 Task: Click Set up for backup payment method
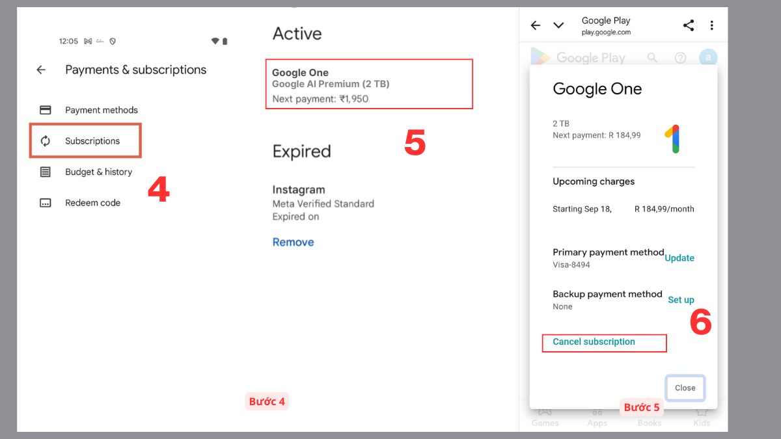[681, 300]
